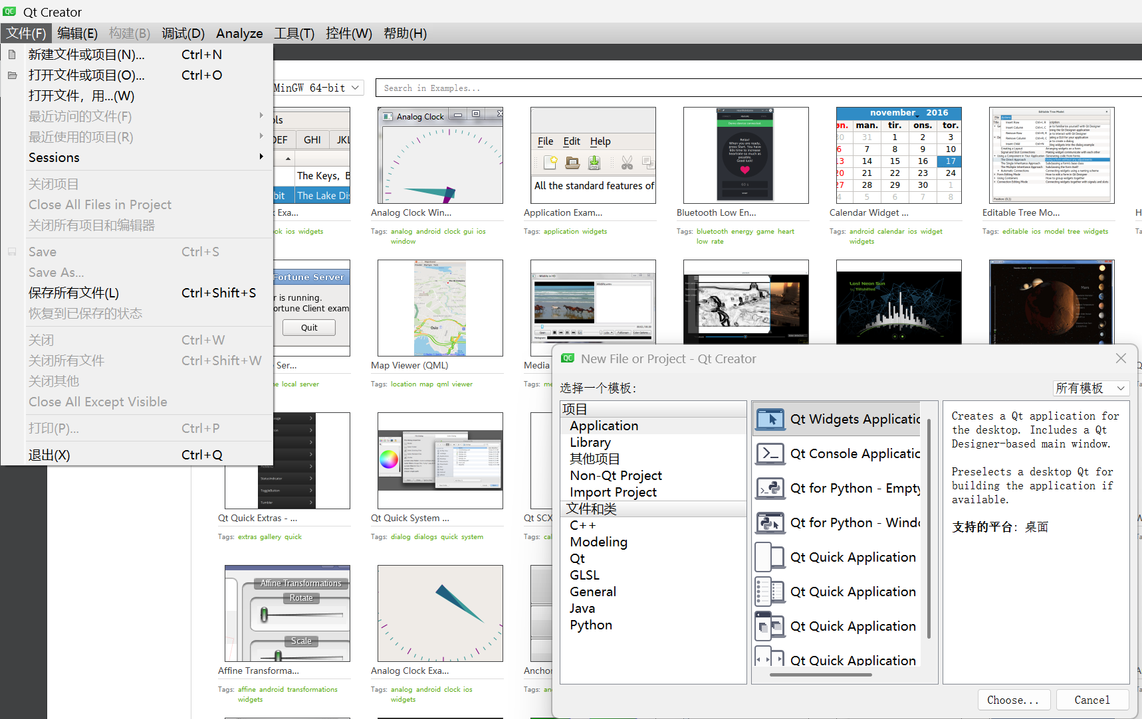This screenshot has height=719, width=1142.
Task: Open the 文件(F) menu
Action: click(x=26, y=33)
